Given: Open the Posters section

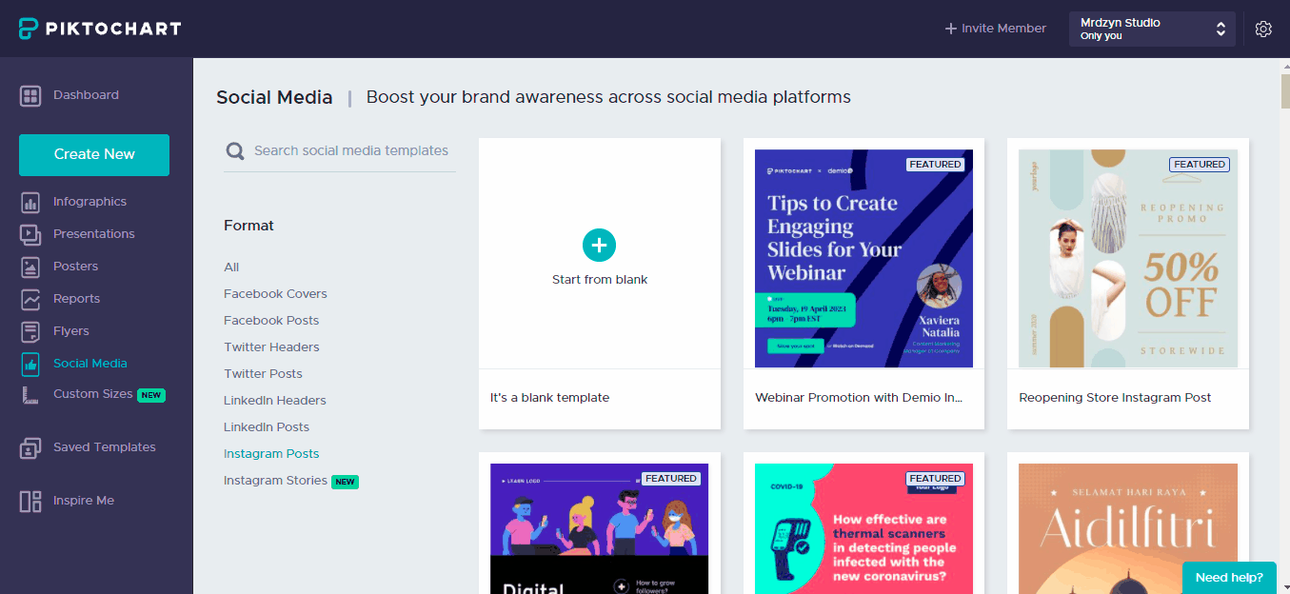Looking at the screenshot, I should point(75,267).
